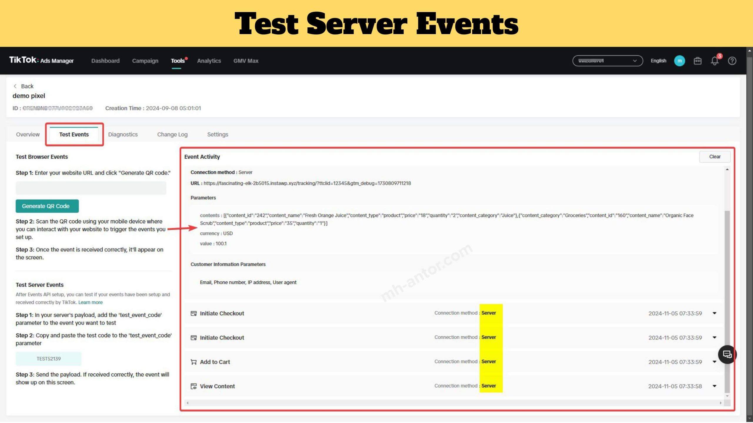Open the briefcase business center icon
The image size is (753, 423).
pos(697,61)
